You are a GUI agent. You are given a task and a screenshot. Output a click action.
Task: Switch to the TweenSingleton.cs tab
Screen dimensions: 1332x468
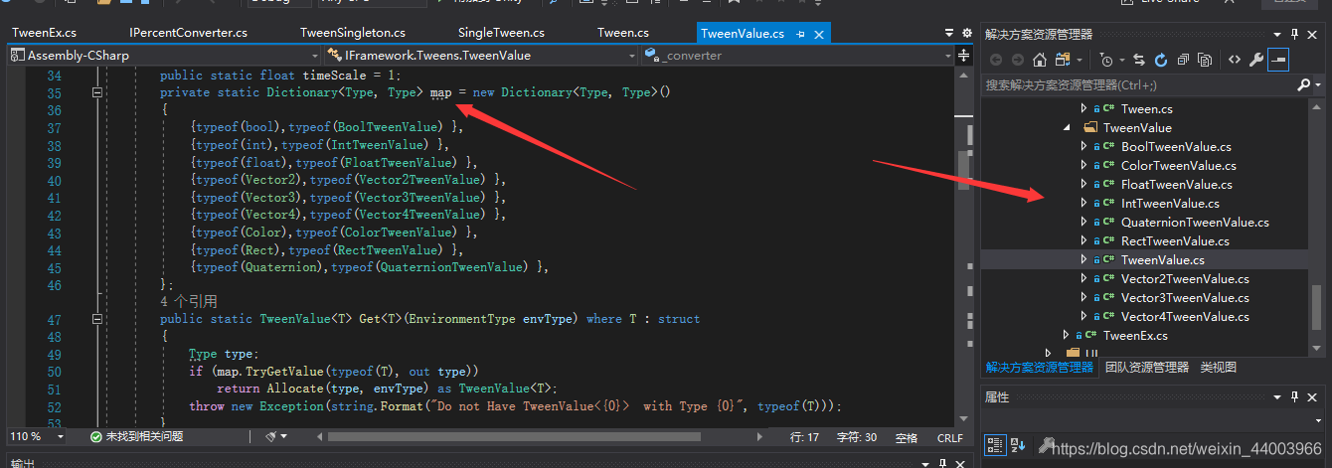(353, 33)
